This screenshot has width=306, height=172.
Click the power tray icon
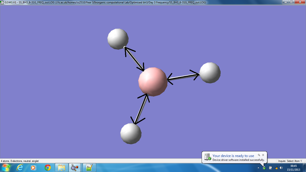(270, 168)
